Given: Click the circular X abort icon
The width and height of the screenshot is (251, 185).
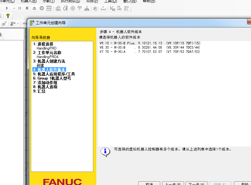Looking at the screenshot, I should pyautogui.click(x=42, y=8).
